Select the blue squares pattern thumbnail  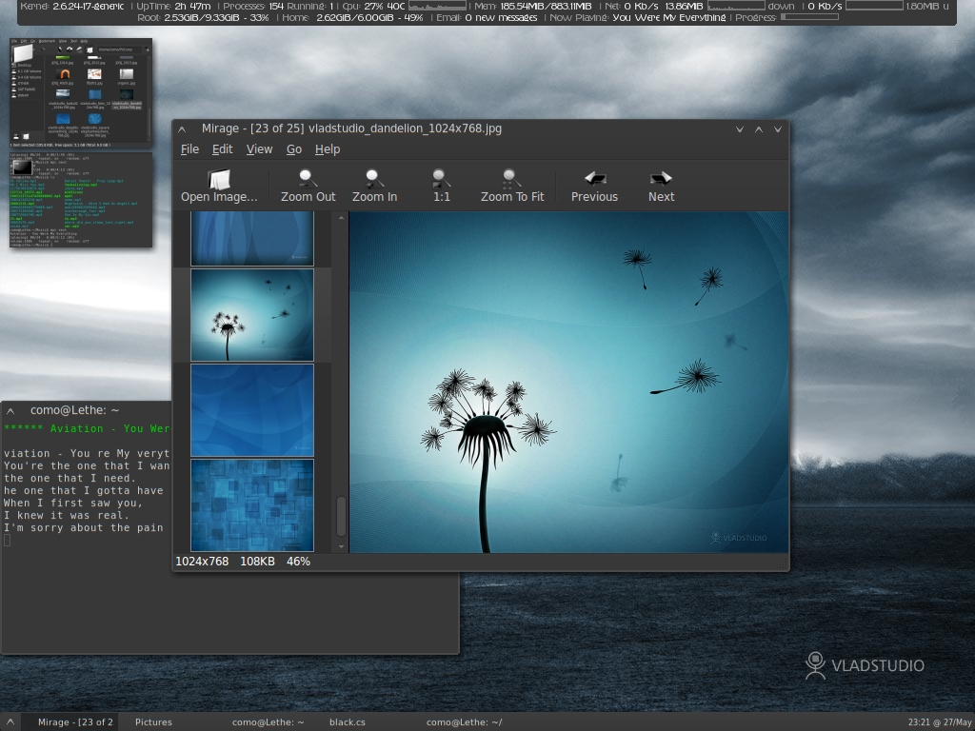[x=251, y=504]
